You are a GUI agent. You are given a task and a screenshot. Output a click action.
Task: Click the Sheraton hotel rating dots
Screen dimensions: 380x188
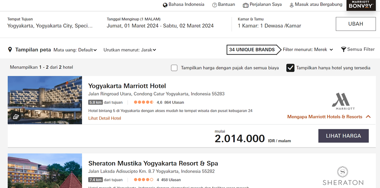[143, 180]
